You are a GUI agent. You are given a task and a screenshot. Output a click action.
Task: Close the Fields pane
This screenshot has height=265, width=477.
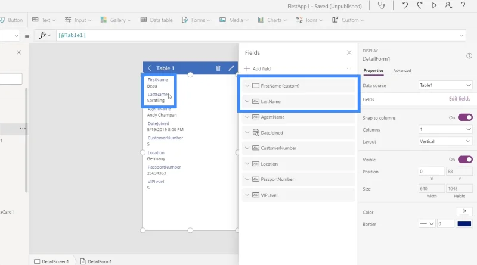tap(349, 52)
